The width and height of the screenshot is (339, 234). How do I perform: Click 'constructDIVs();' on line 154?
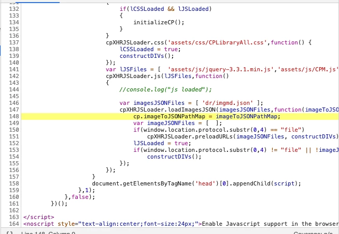click(x=174, y=157)
